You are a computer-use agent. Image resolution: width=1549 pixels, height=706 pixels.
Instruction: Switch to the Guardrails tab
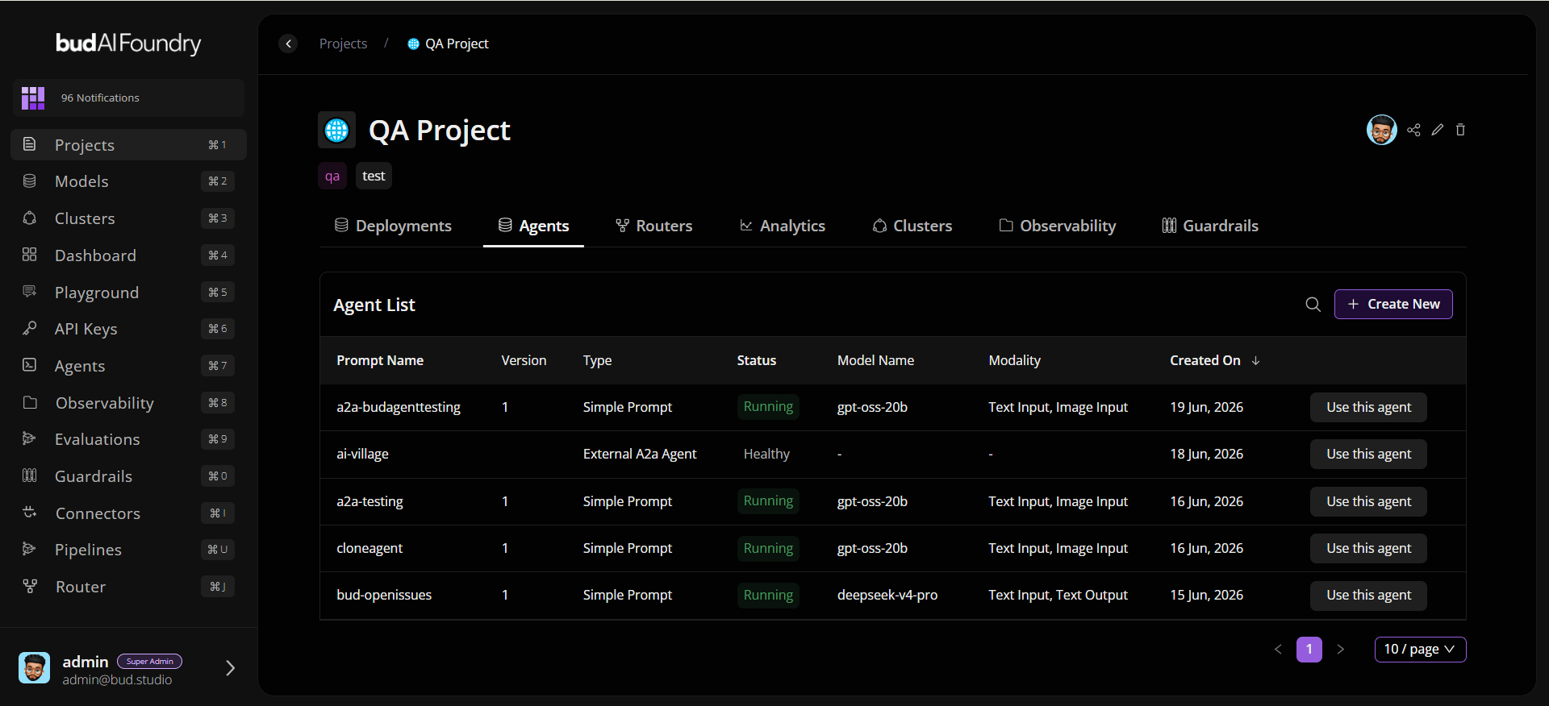[x=1210, y=226]
